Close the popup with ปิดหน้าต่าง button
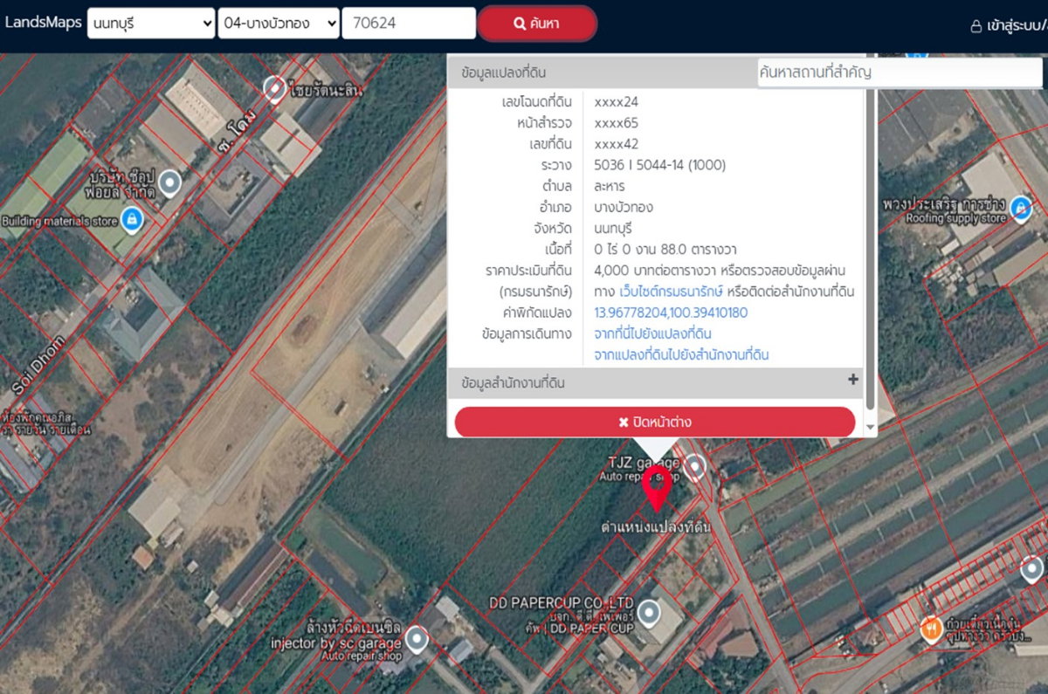The width and height of the screenshot is (1048, 694). point(655,423)
